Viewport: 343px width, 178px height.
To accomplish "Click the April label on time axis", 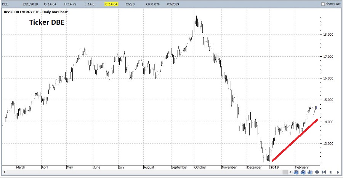I will point(45,167).
